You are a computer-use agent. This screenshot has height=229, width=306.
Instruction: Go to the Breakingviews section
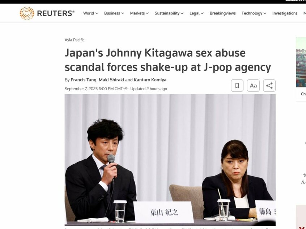[x=223, y=13]
